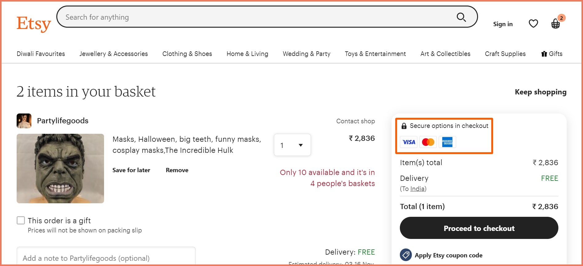
Task: Click the India delivery country link
Action: (x=417, y=189)
